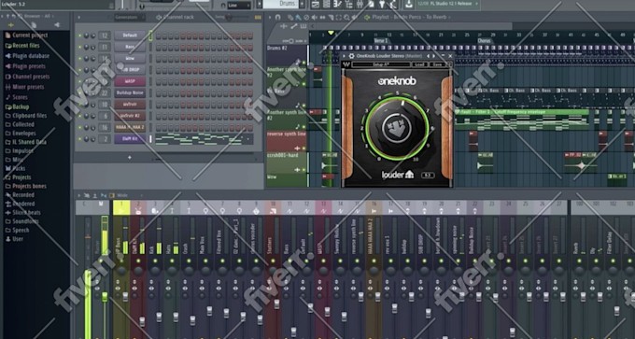Open the Drums pattern selector dropdown
Viewport: 635px width, 339px height.
[281, 4]
